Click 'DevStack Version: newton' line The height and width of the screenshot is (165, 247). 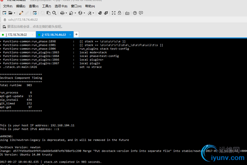coord(20,147)
